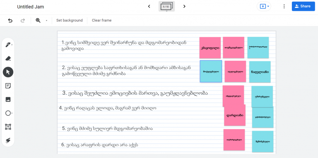This screenshot has width=318, height=158.
Task: Select the blue ნაღვლიანი sticky note
Action: 260,72
